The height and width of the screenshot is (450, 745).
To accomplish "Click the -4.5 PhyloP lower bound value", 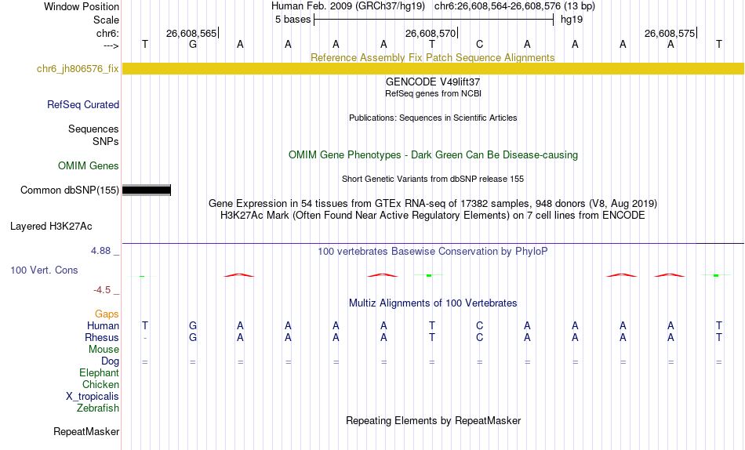I will (102, 290).
